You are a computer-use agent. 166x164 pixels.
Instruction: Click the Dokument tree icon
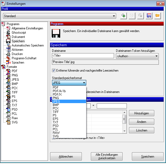point(8,37)
